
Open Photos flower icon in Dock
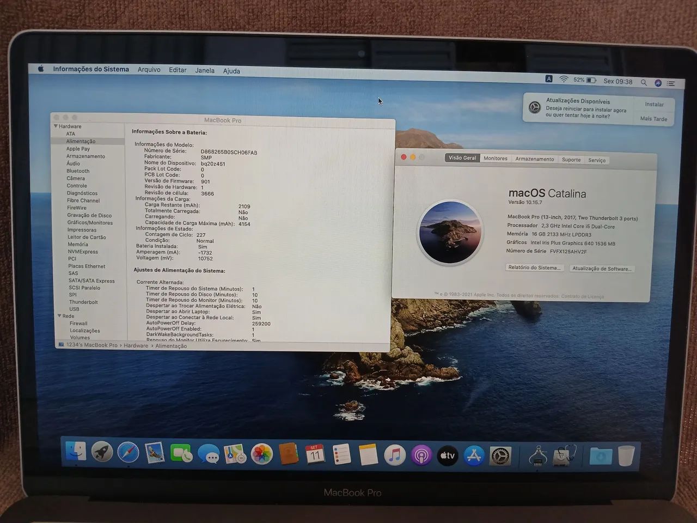(x=261, y=454)
